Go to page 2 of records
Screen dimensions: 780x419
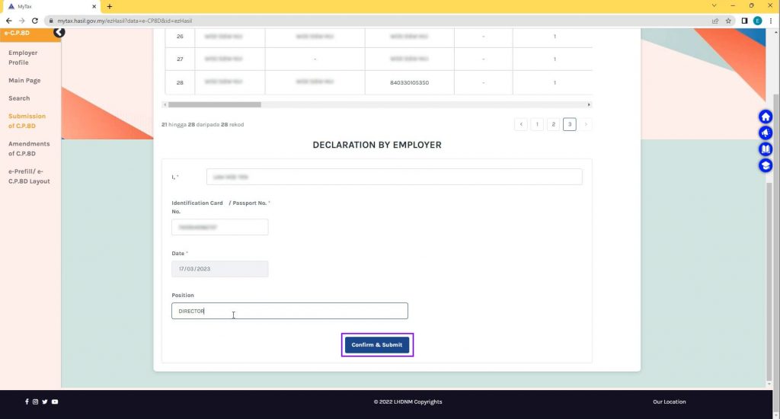click(x=553, y=124)
